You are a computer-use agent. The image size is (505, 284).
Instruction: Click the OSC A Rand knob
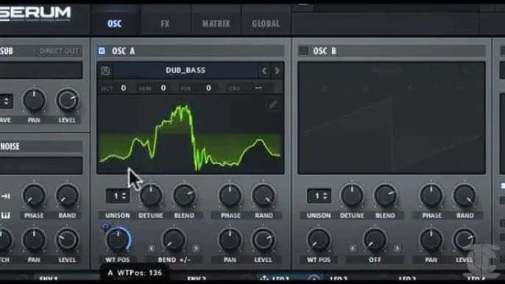click(264, 196)
